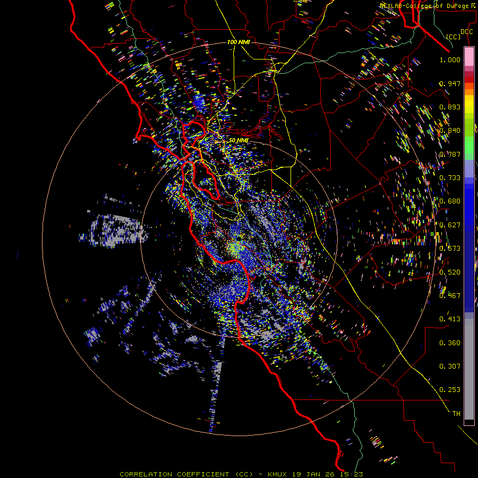Pick the pink segment of the color bar
This screenshot has height=478, width=478.
(469, 56)
